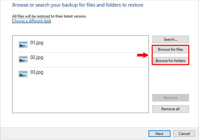Open the Search... dialog button
This screenshot has width=199, height=140.
pos(170,39)
